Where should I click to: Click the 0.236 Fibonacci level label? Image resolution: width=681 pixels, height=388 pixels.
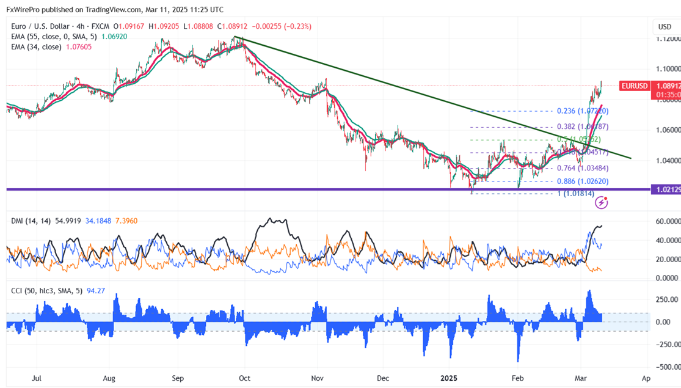click(583, 111)
